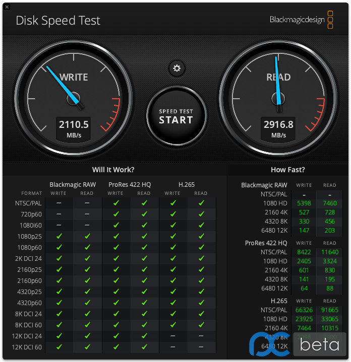Click the ProRes NTSC/PAL read value 11640
351x362 pixels.
[329, 252]
